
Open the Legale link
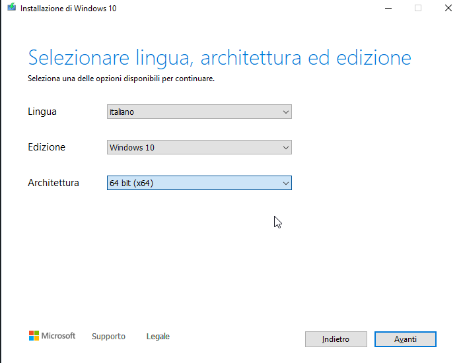pos(158,337)
